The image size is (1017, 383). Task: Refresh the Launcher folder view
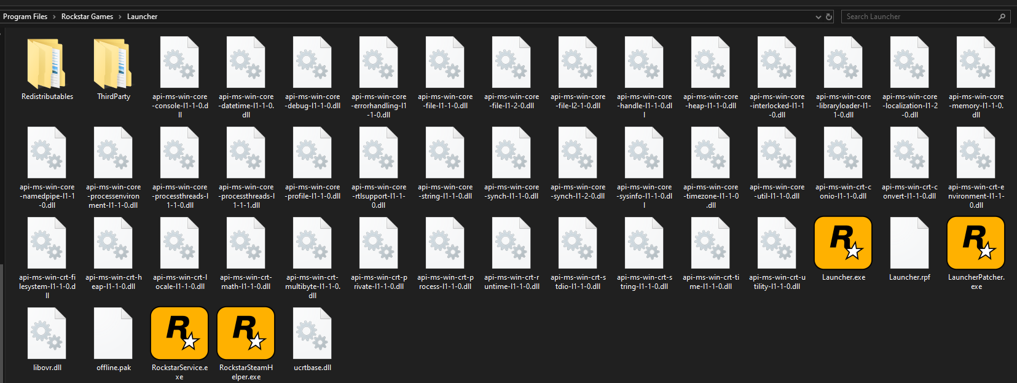[x=829, y=17]
